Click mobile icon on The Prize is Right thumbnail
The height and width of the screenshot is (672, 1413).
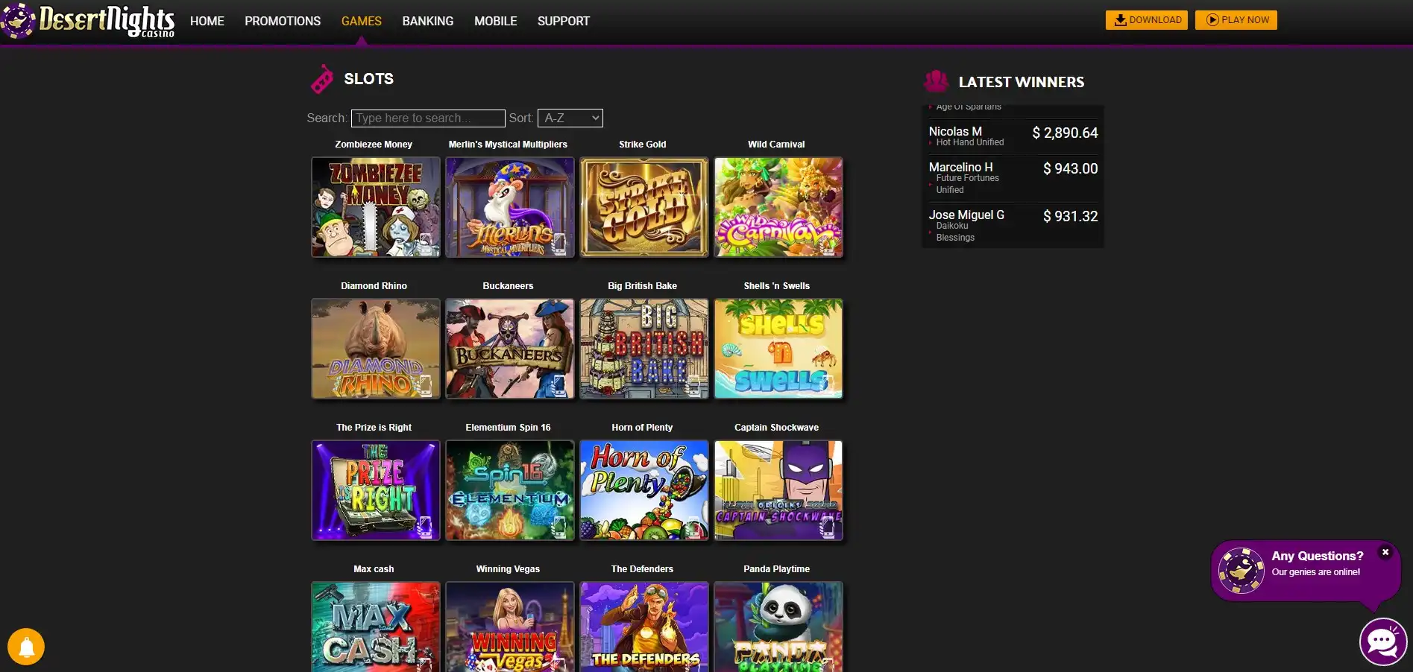point(425,526)
